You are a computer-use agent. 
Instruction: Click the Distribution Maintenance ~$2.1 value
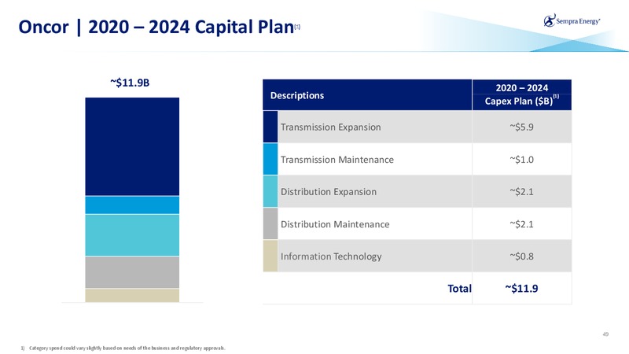tap(521, 224)
